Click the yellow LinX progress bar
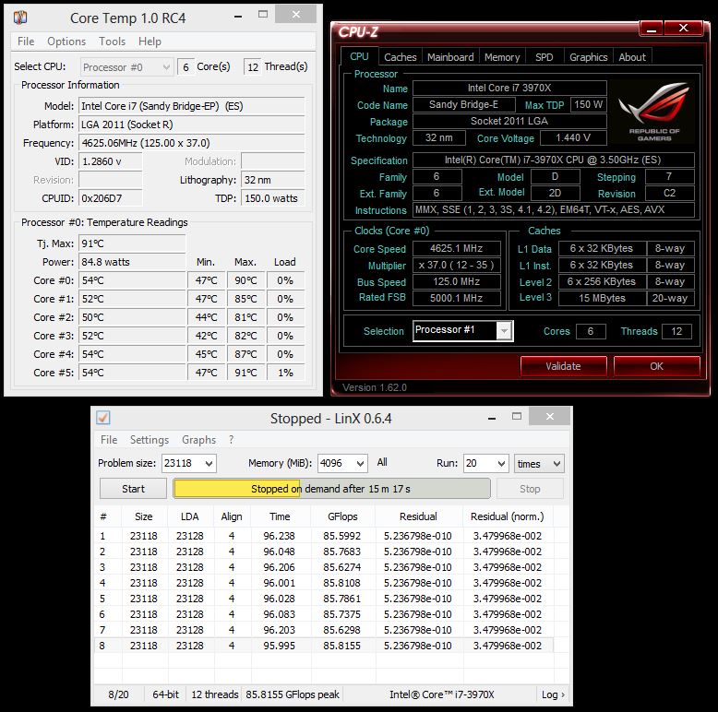Viewport: 718px width, 712px height. pyautogui.click(x=331, y=489)
